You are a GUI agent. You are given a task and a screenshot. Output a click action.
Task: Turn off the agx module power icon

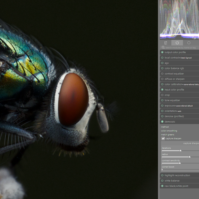tap(162, 63)
